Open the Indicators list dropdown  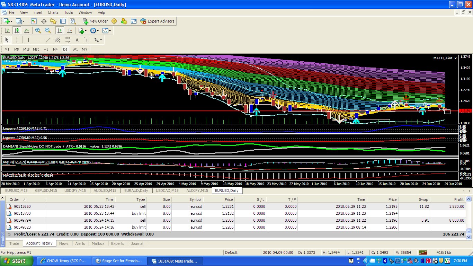83,30
